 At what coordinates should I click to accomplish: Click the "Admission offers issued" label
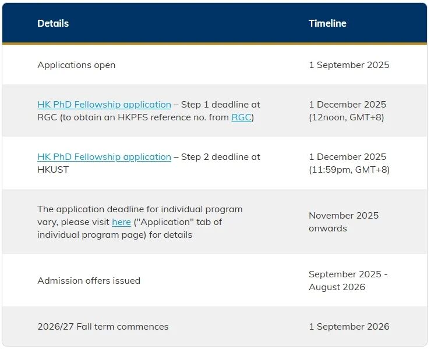(89, 280)
